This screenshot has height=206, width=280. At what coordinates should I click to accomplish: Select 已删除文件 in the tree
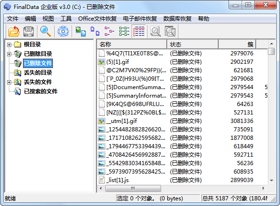[x=38, y=63]
